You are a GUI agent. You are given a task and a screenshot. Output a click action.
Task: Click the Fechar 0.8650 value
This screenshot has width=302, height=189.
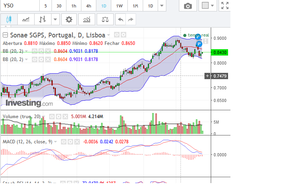128,43
